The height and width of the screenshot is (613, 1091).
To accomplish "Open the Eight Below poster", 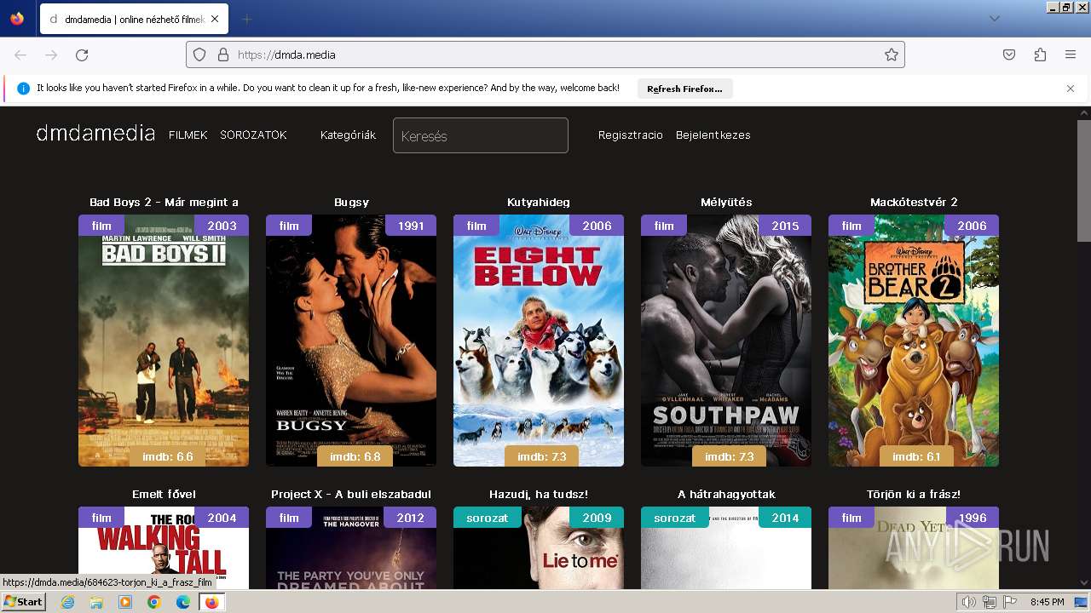I will pos(539,341).
